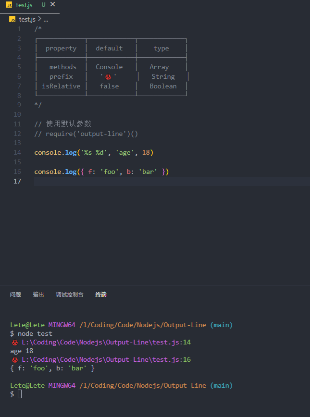Screen dimensions: 310x417
Task: Click the JavaScript icon in the breadcrumb bar
Action: pos(12,19)
